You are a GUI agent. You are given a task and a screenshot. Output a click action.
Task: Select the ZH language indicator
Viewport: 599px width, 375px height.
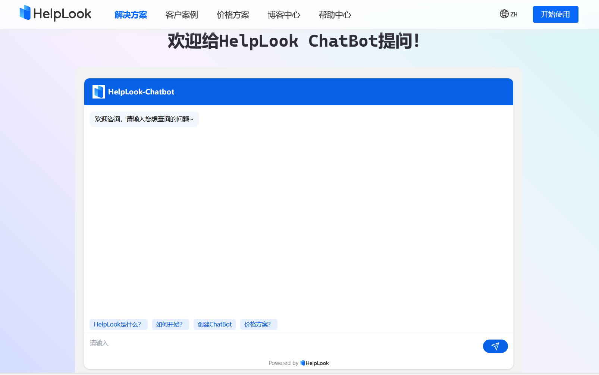(514, 14)
